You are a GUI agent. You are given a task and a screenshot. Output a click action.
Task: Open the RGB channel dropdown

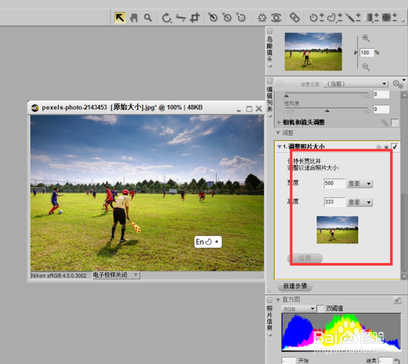299,309
